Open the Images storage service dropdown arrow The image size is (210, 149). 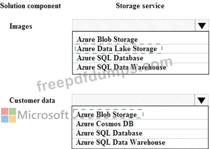[x=202, y=25]
